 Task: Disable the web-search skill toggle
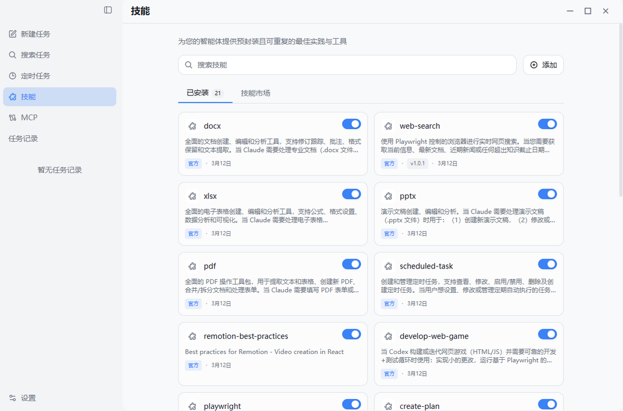coord(547,124)
